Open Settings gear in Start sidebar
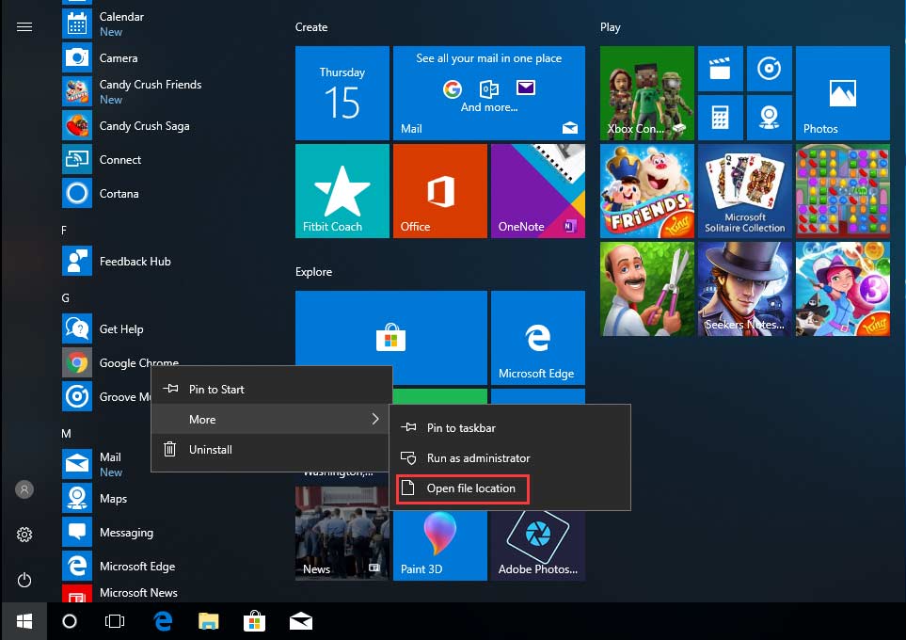Viewport: 906px width, 640px height. 24,535
